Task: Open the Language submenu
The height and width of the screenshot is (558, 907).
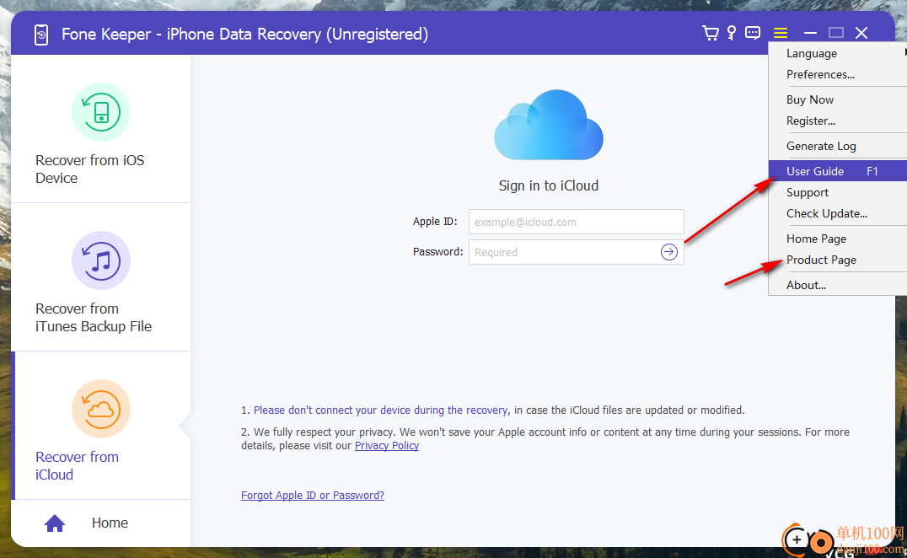Action: (838, 53)
